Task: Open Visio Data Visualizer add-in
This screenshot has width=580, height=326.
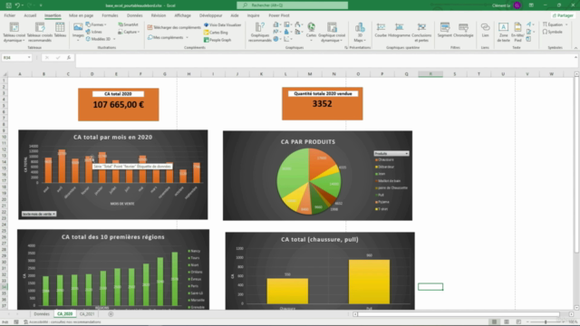Action: pyautogui.click(x=222, y=25)
